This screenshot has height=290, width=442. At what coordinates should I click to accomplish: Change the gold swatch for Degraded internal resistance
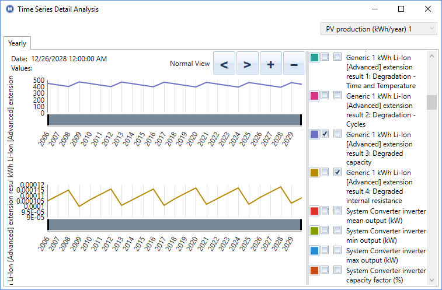click(315, 173)
